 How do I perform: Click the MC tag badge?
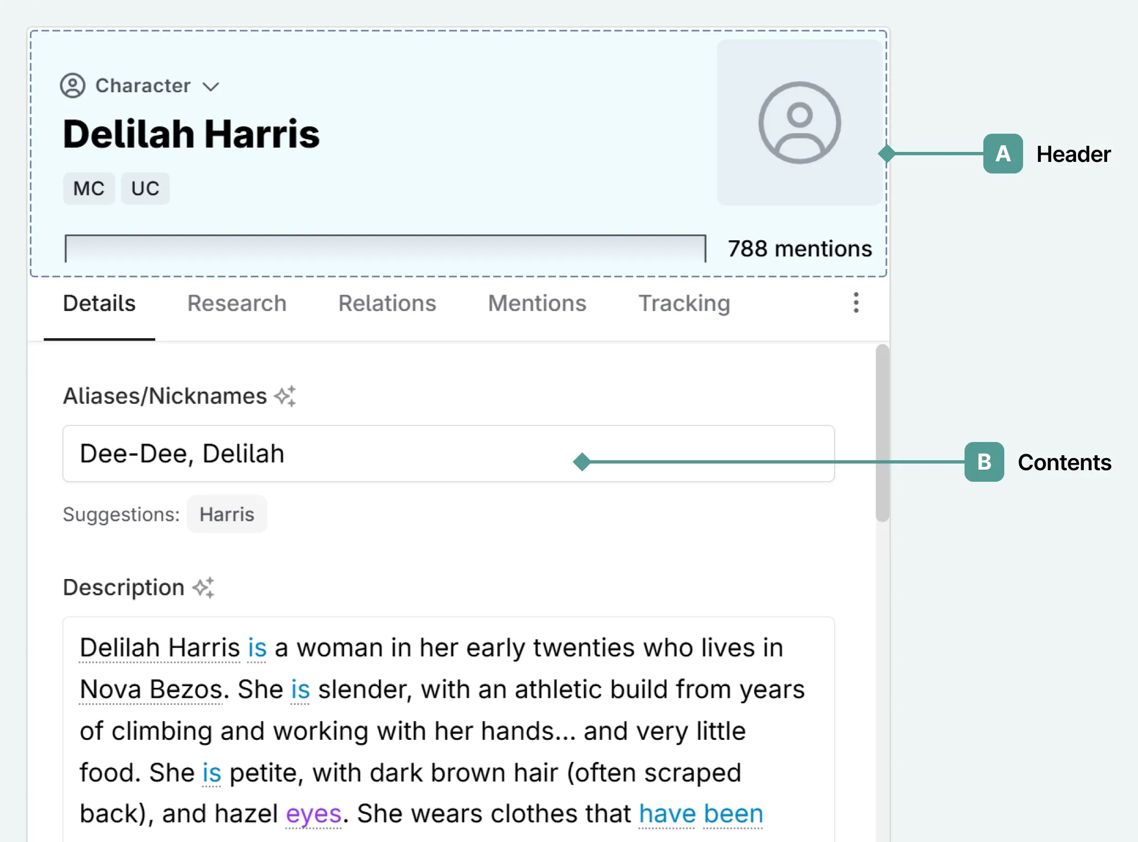point(89,188)
